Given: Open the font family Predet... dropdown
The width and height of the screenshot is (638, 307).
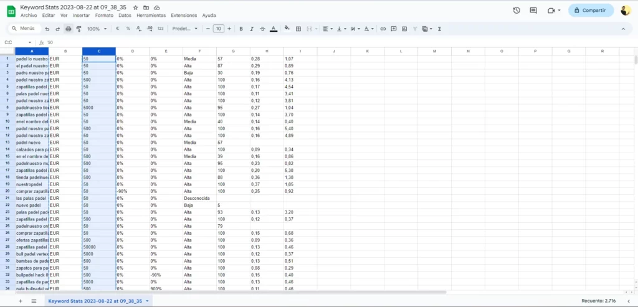Looking at the screenshot, I should [x=184, y=29].
